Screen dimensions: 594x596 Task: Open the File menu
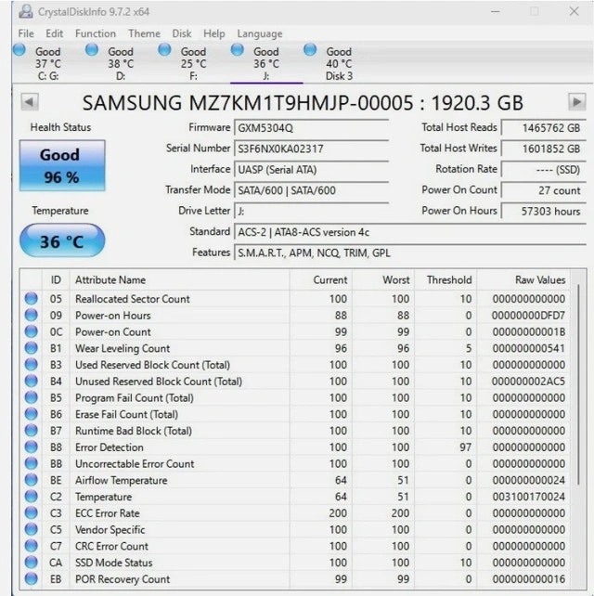tap(26, 33)
